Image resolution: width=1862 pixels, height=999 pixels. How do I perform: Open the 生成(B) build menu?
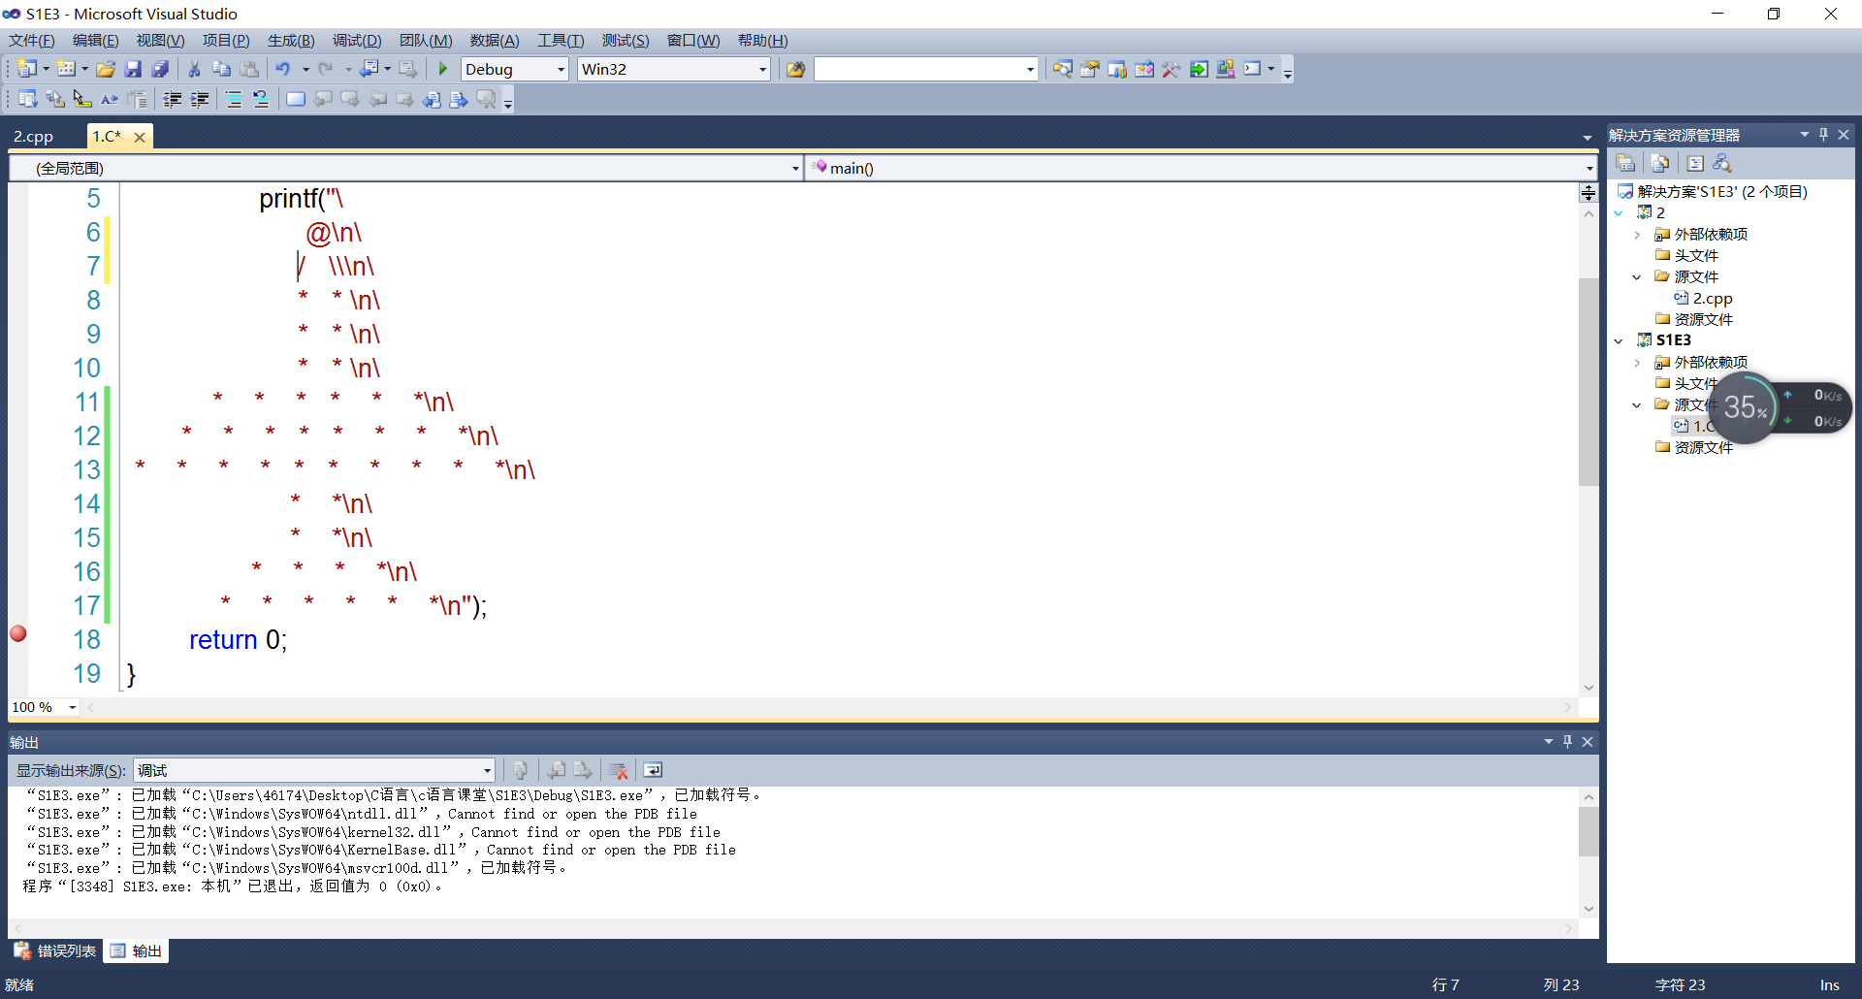[x=291, y=41]
